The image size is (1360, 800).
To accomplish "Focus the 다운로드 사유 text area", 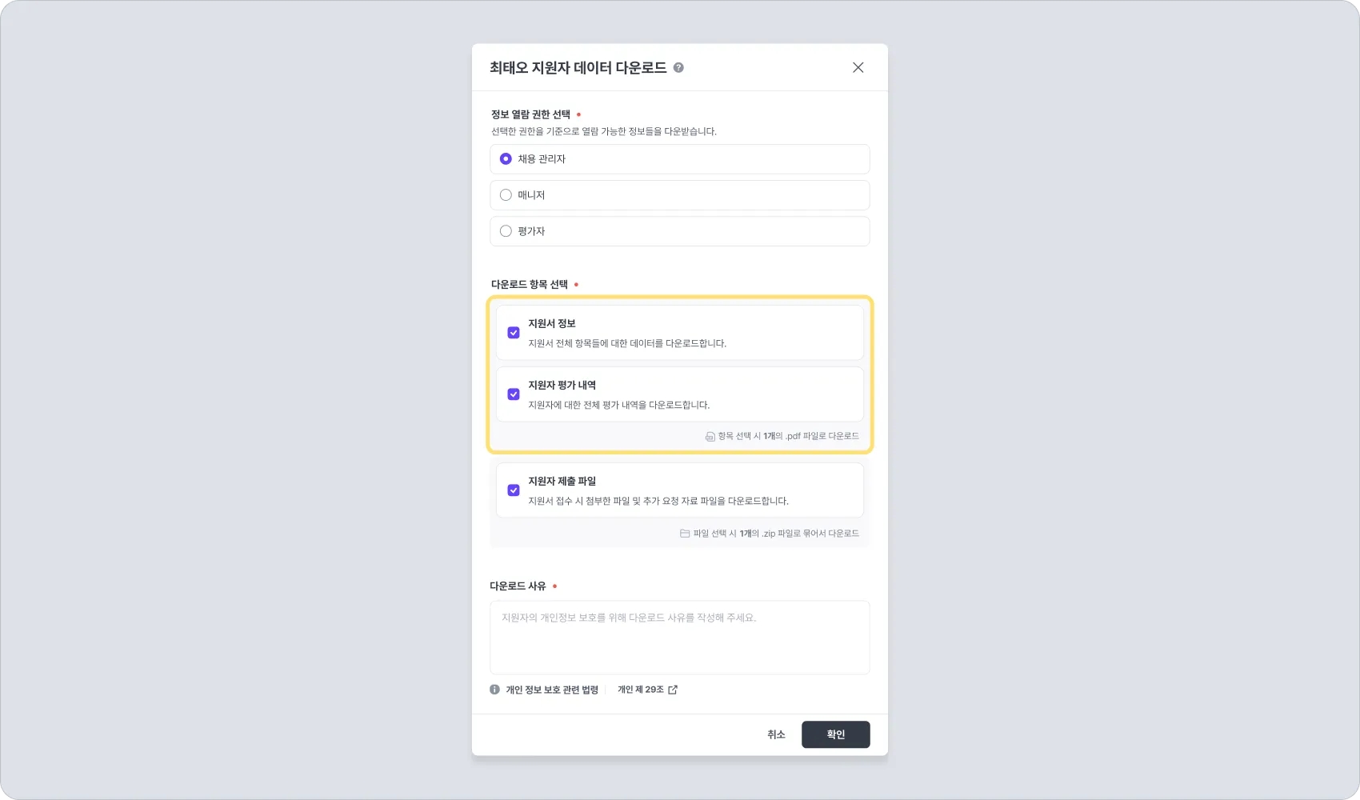I will pyautogui.click(x=680, y=638).
